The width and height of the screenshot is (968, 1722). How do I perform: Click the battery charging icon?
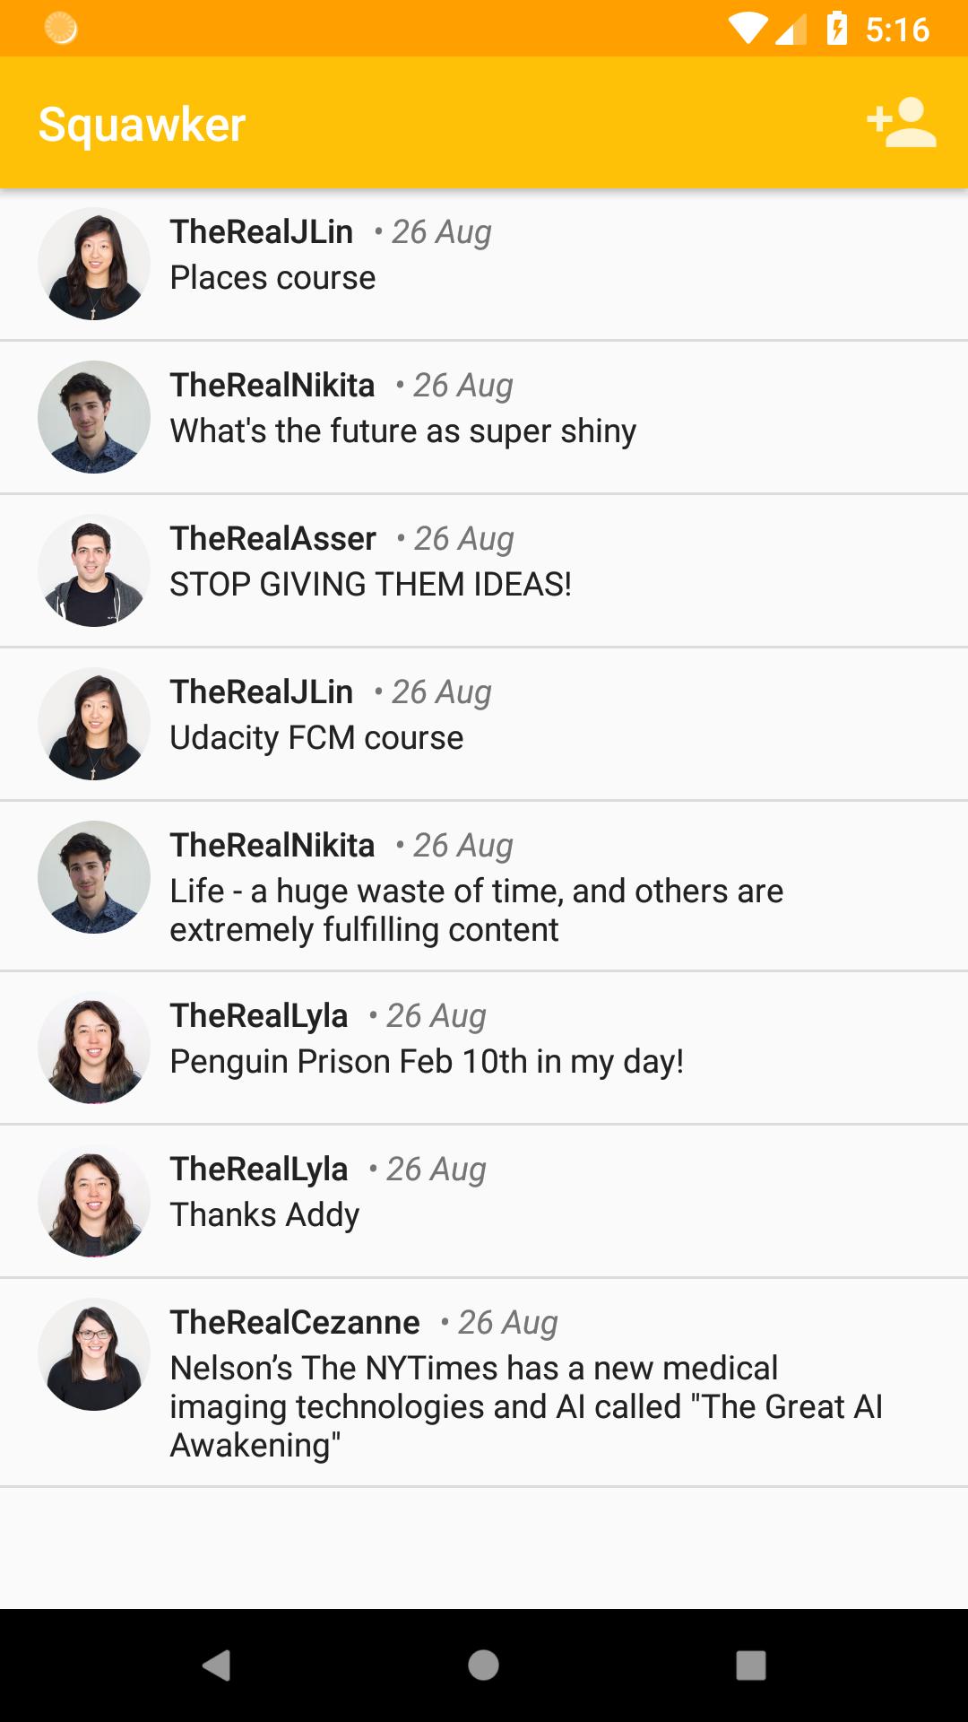pos(837,27)
